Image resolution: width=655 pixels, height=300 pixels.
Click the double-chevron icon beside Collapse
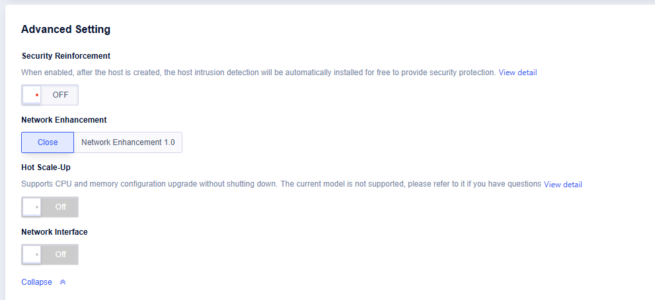(x=63, y=282)
